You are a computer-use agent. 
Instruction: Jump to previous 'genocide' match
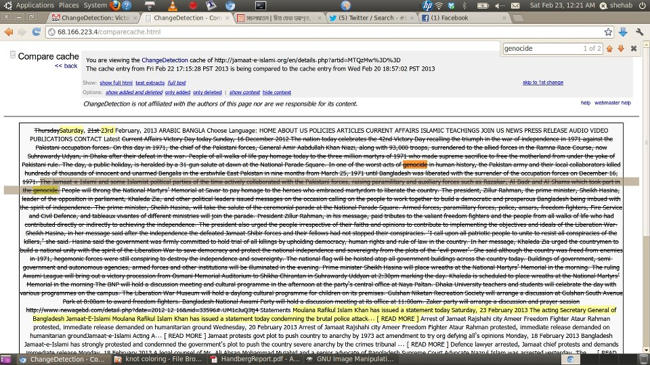609,49
